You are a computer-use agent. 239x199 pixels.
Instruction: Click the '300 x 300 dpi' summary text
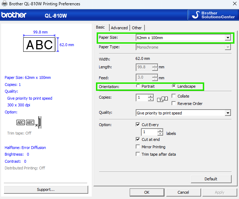[19, 105]
